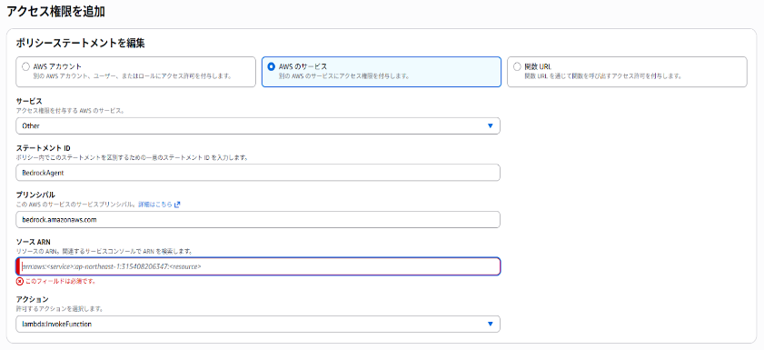Click the ソース ARN input field
The width and height of the screenshot is (764, 350).
[258, 266]
